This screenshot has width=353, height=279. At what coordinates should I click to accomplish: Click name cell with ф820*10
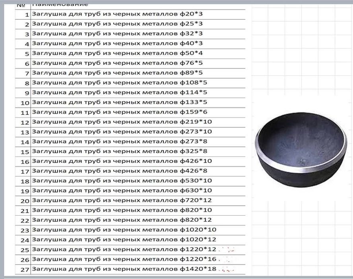click(138, 211)
